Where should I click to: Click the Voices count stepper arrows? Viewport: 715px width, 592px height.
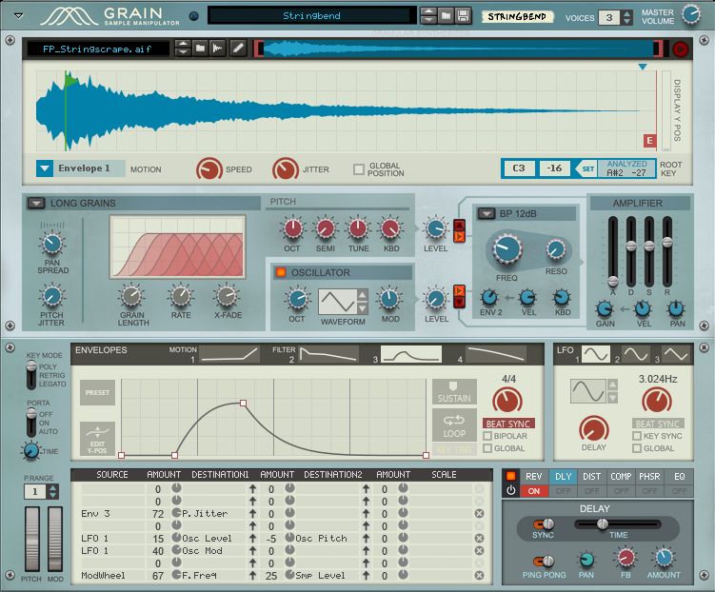coord(627,17)
